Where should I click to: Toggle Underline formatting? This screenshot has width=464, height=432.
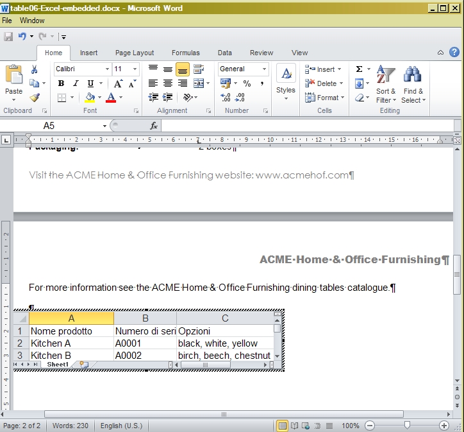(x=90, y=83)
